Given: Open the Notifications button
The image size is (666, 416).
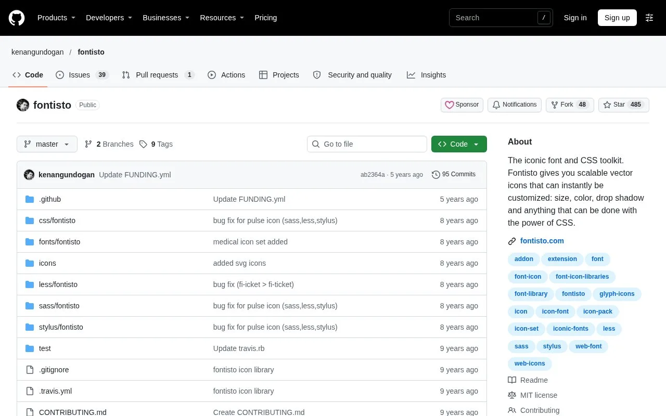Looking at the screenshot, I should [515, 105].
